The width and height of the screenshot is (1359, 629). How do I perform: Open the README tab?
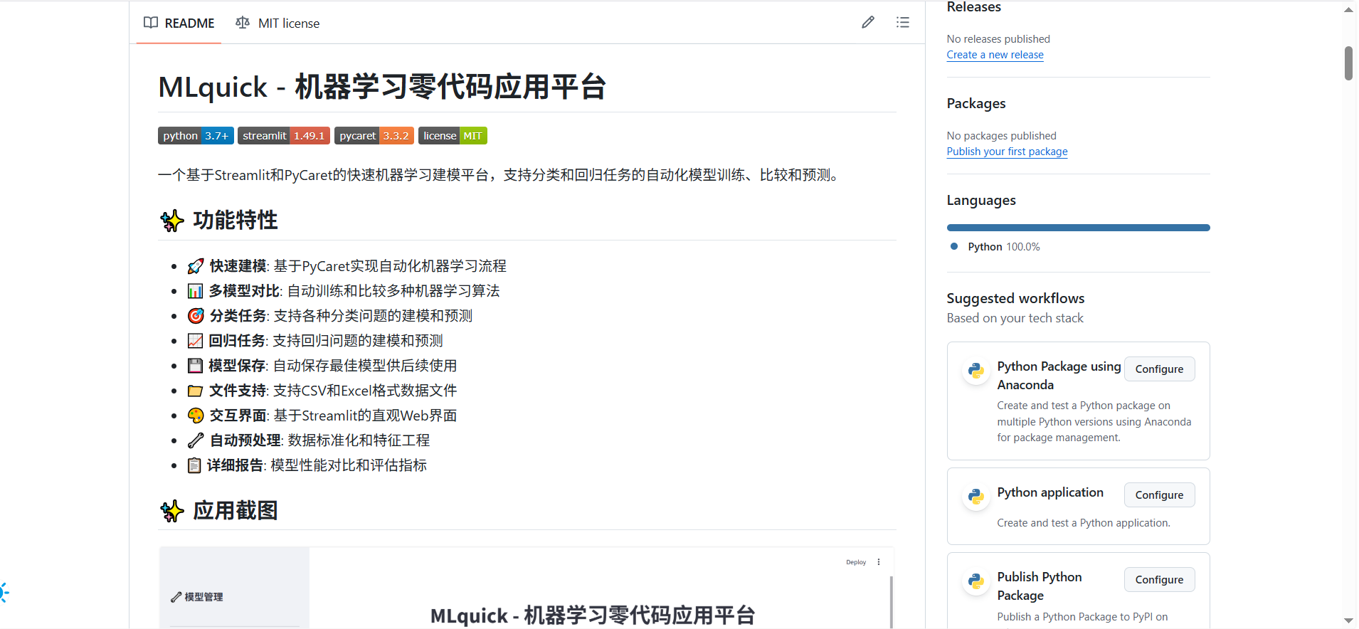click(179, 23)
